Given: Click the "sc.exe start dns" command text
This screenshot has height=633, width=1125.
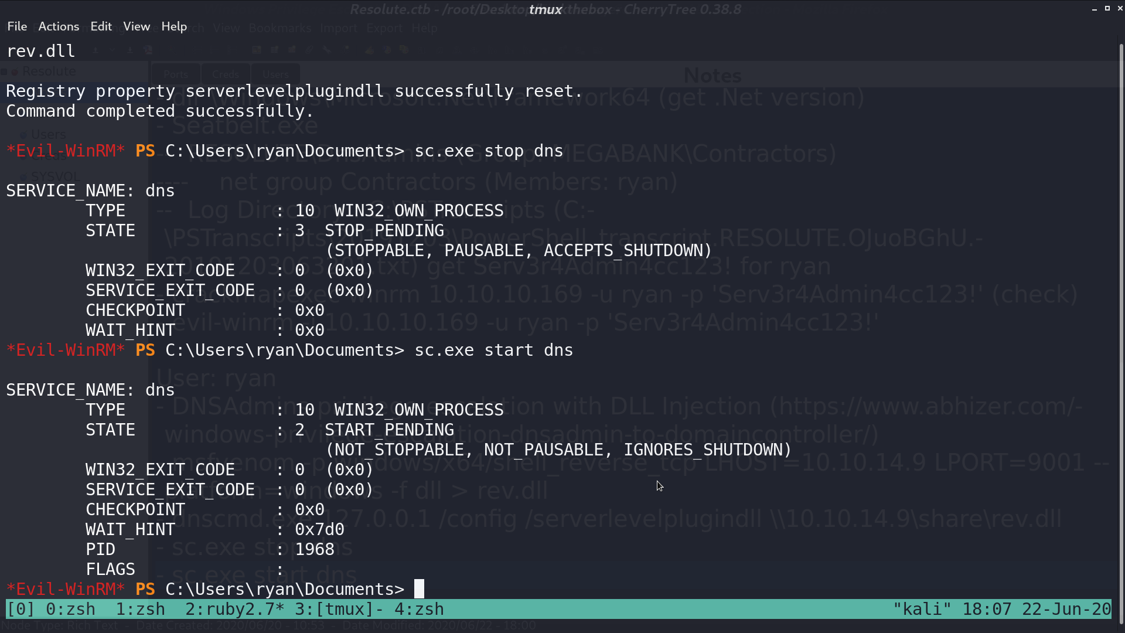Looking at the screenshot, I should [x=493, y=350].
